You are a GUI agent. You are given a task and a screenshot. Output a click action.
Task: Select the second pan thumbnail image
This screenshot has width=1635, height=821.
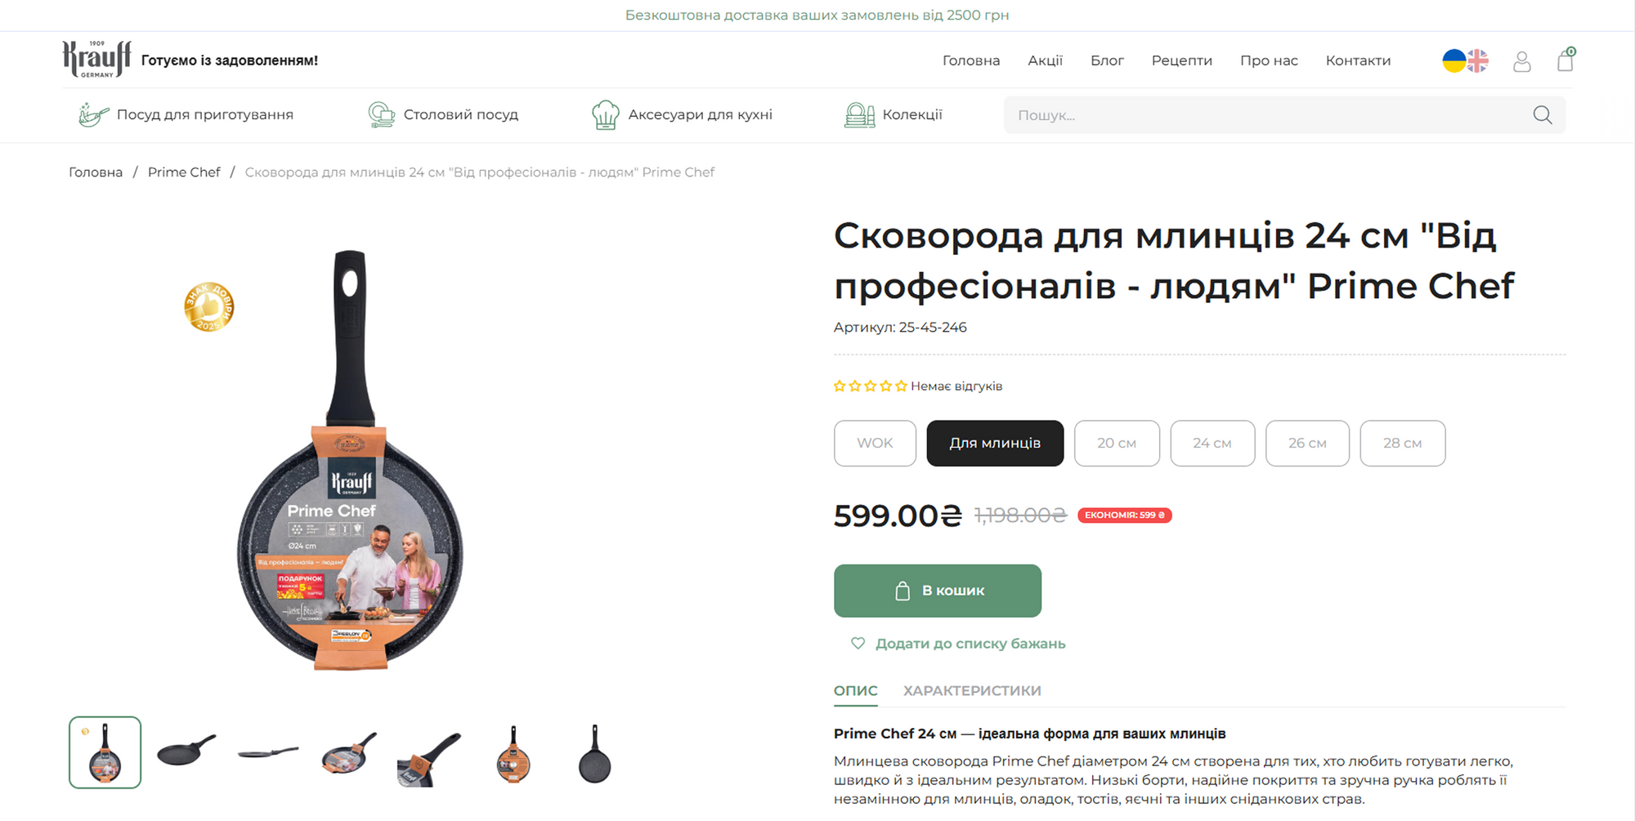(186, 752)
